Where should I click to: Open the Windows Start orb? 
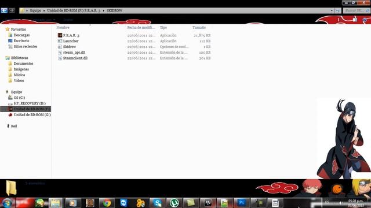[x=7, y=203]
